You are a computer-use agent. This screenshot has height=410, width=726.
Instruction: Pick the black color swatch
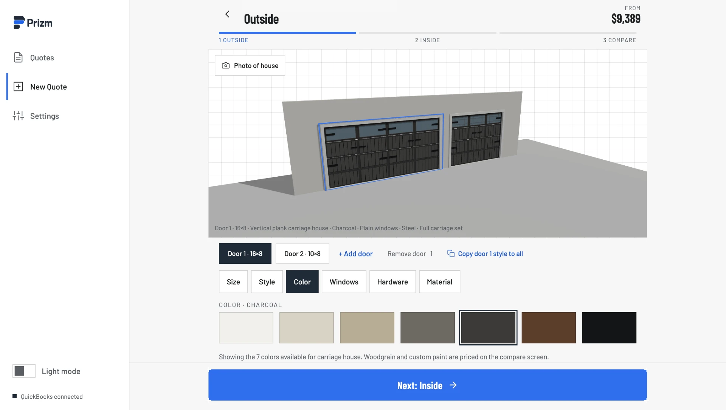click(609, 328)
